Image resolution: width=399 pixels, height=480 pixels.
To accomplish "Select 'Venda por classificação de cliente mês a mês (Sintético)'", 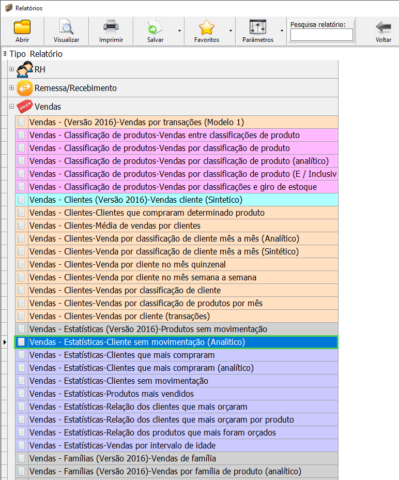I will (177, 251).
